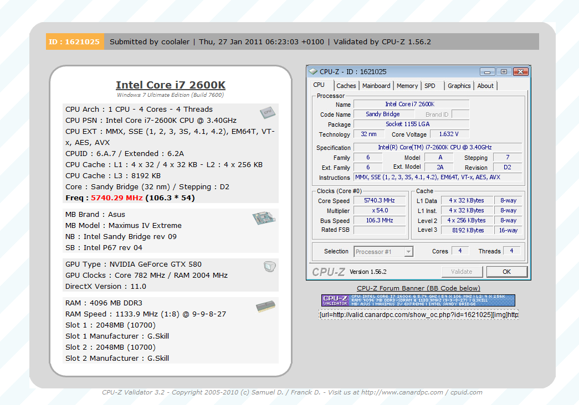
Task: Click the CPU-Z Validator forum banner image
Action: pyautogui.click(x=418, y=300)
